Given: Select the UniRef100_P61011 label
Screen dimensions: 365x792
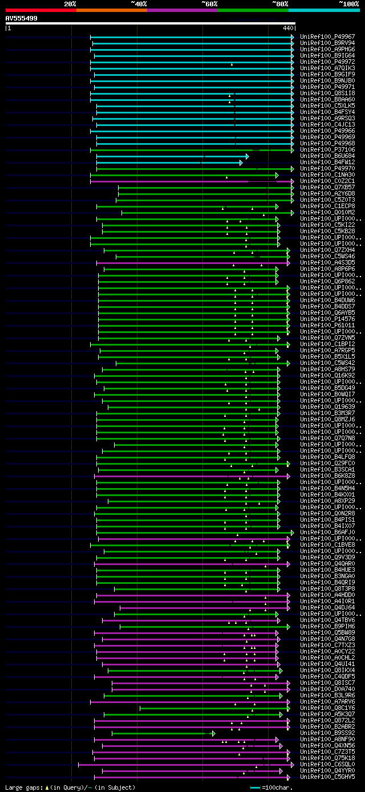Looking at the screenshot, I should click(327, 325).
